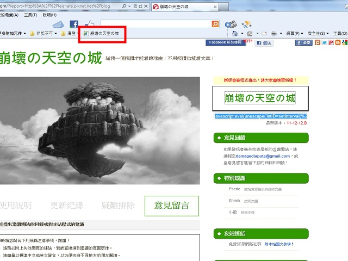The image size is (348, 261).
Task: Click the RSS feeds icon in command bar
Action: (250, 34)
